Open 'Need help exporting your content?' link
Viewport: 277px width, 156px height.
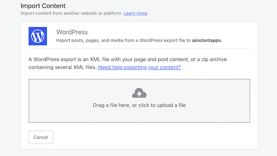point(139,67)
